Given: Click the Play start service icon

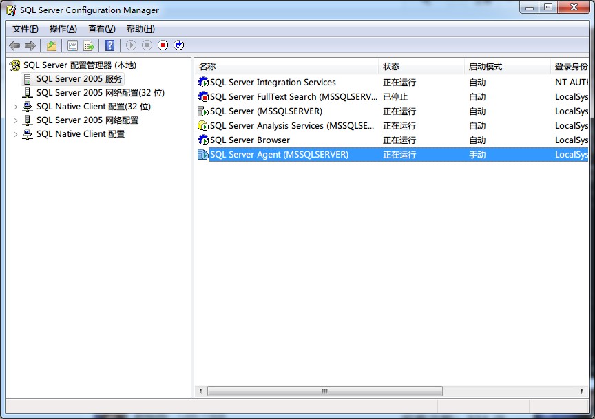Looking at the screenshot, I should click(131, 45).
